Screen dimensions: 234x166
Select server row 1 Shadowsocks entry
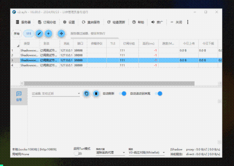(116, 50)
